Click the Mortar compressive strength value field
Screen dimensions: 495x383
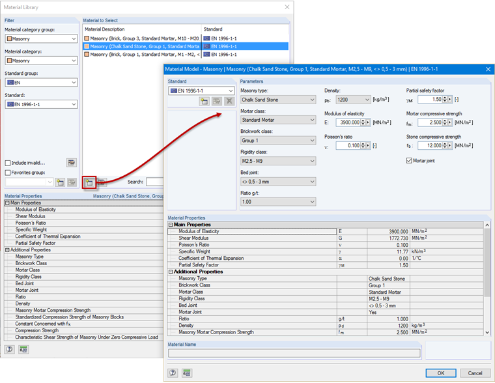(x=430, y=122)
